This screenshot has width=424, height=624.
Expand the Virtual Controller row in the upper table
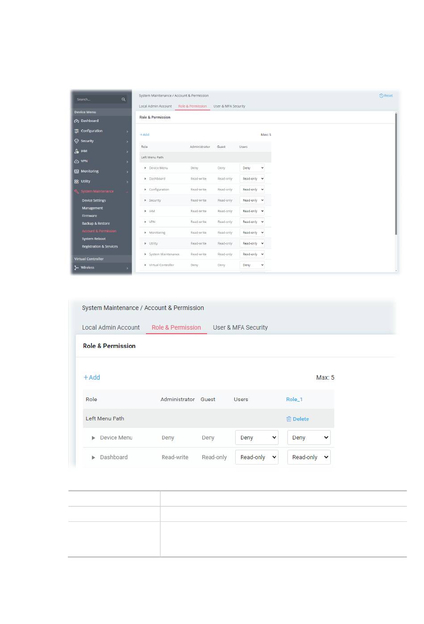[145, 265]
